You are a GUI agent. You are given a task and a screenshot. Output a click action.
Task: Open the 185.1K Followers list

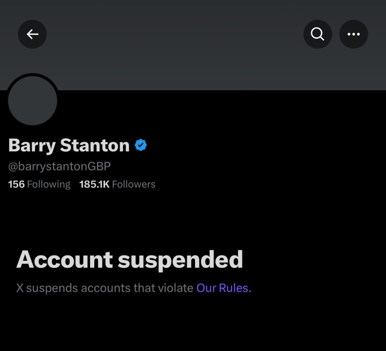tap(117, 184)
